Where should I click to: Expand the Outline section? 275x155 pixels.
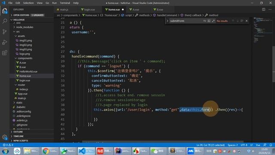(31, 132)
